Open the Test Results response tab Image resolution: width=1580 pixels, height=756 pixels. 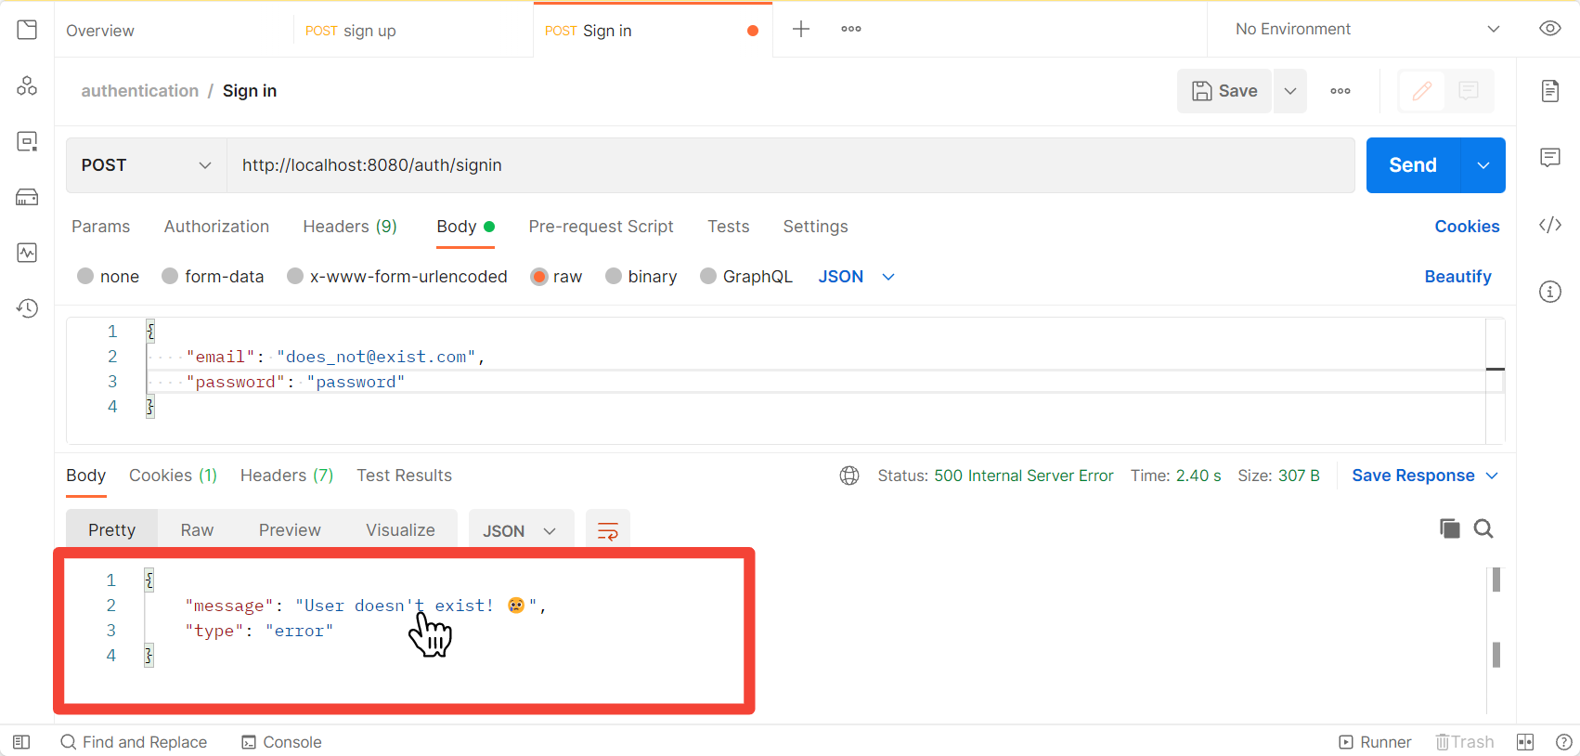point(404,476)
